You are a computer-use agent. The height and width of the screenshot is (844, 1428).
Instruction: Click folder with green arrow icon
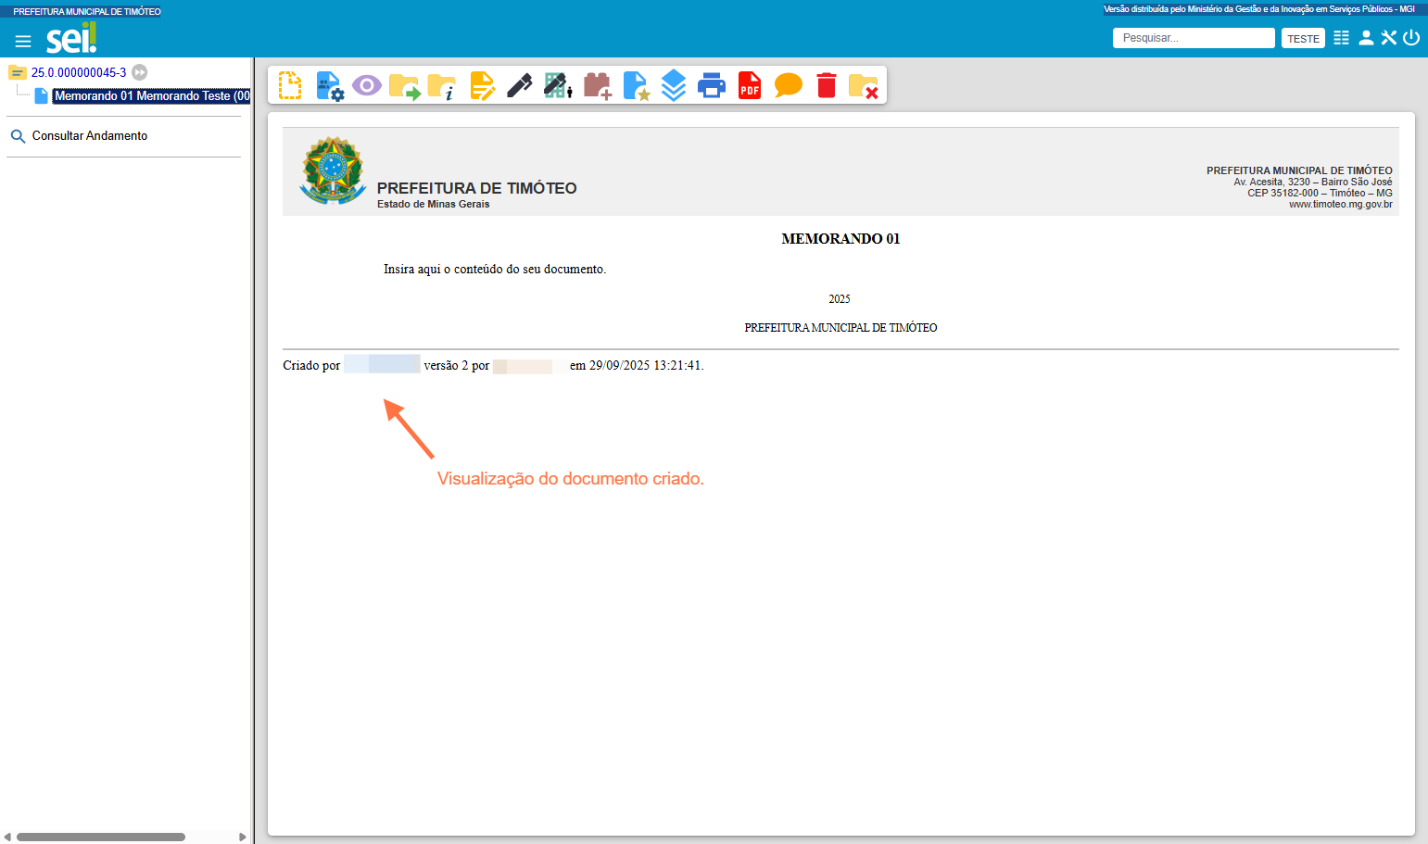click(405, 86)
